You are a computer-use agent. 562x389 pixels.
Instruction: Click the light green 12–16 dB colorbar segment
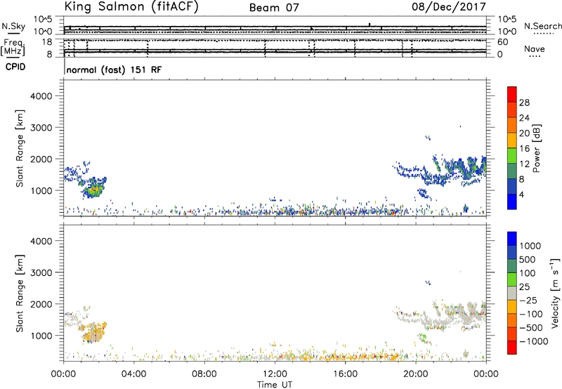[x=512, y=156]
